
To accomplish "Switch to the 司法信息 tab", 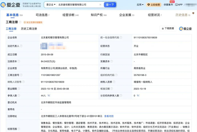I will tap(42, 15).
